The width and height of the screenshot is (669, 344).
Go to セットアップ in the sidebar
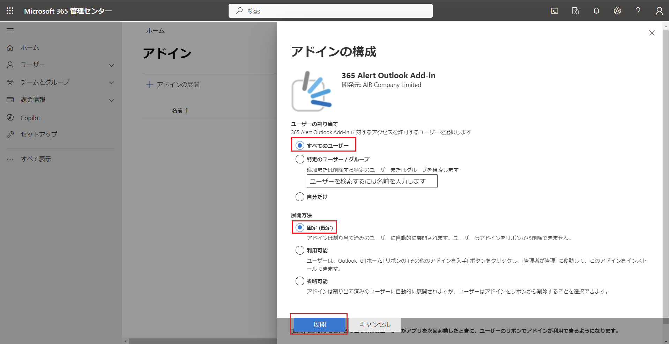39,134
